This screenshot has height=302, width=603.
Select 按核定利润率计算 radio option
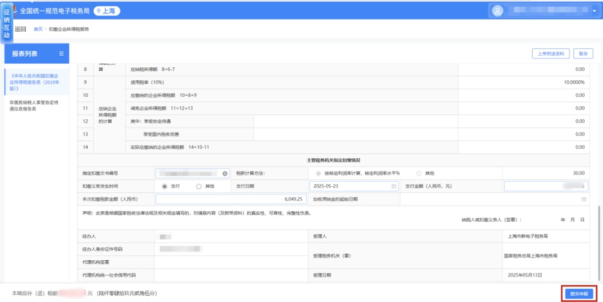click(x=317, y=173)
